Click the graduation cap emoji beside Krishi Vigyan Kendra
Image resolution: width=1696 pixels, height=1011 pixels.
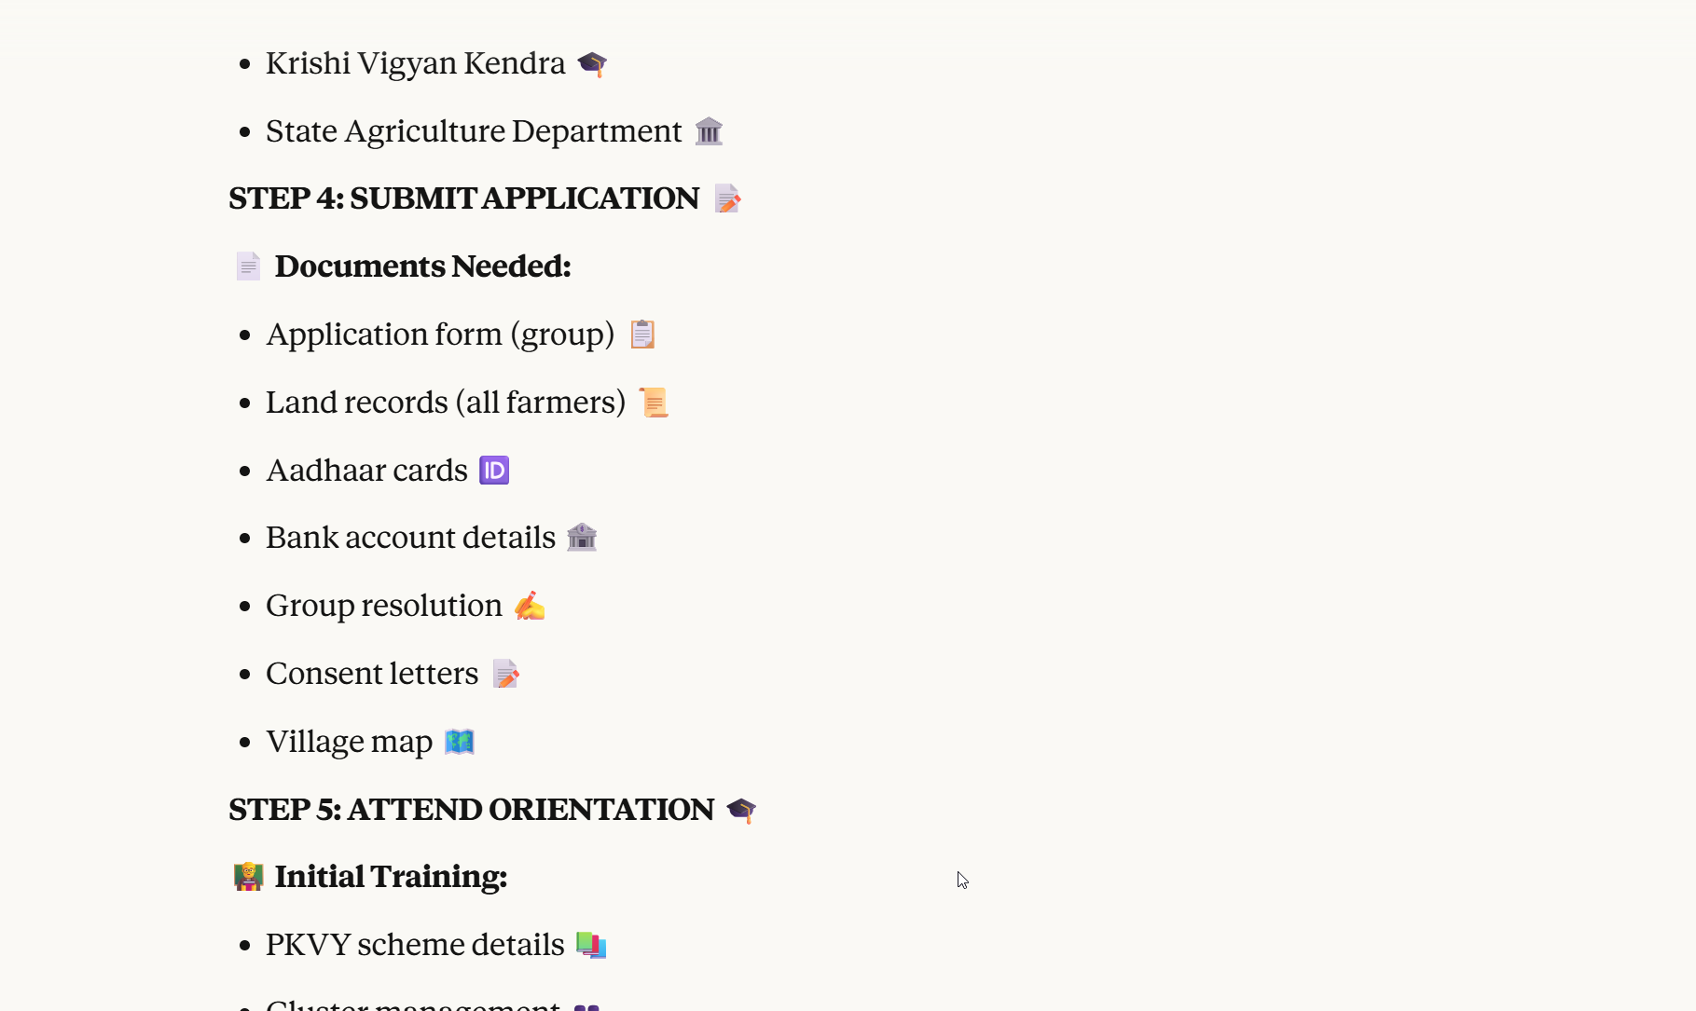click(x=592, y=64)
